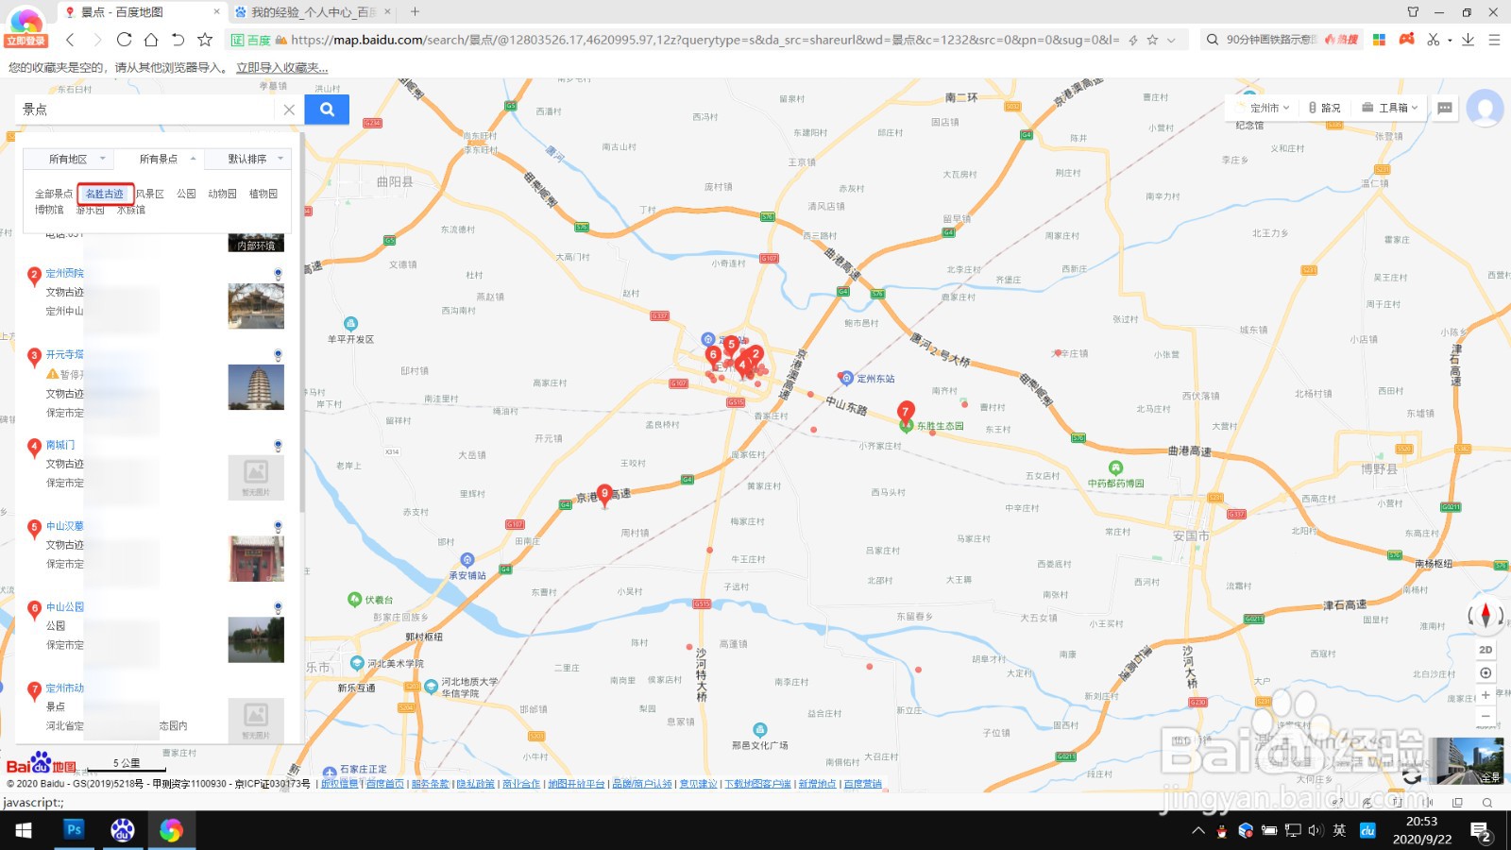
Task: Click red map marker number 9
Action: [x=604, y=494]
